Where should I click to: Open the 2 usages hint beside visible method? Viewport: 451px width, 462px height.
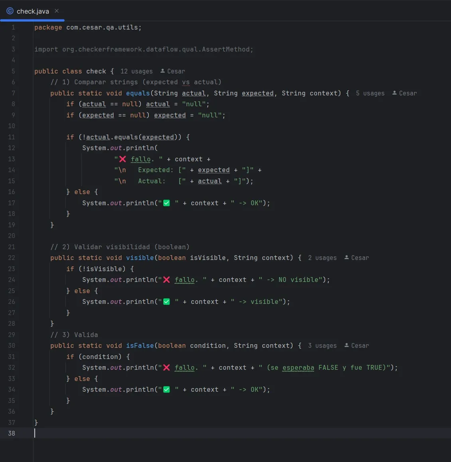coord(322,258)
